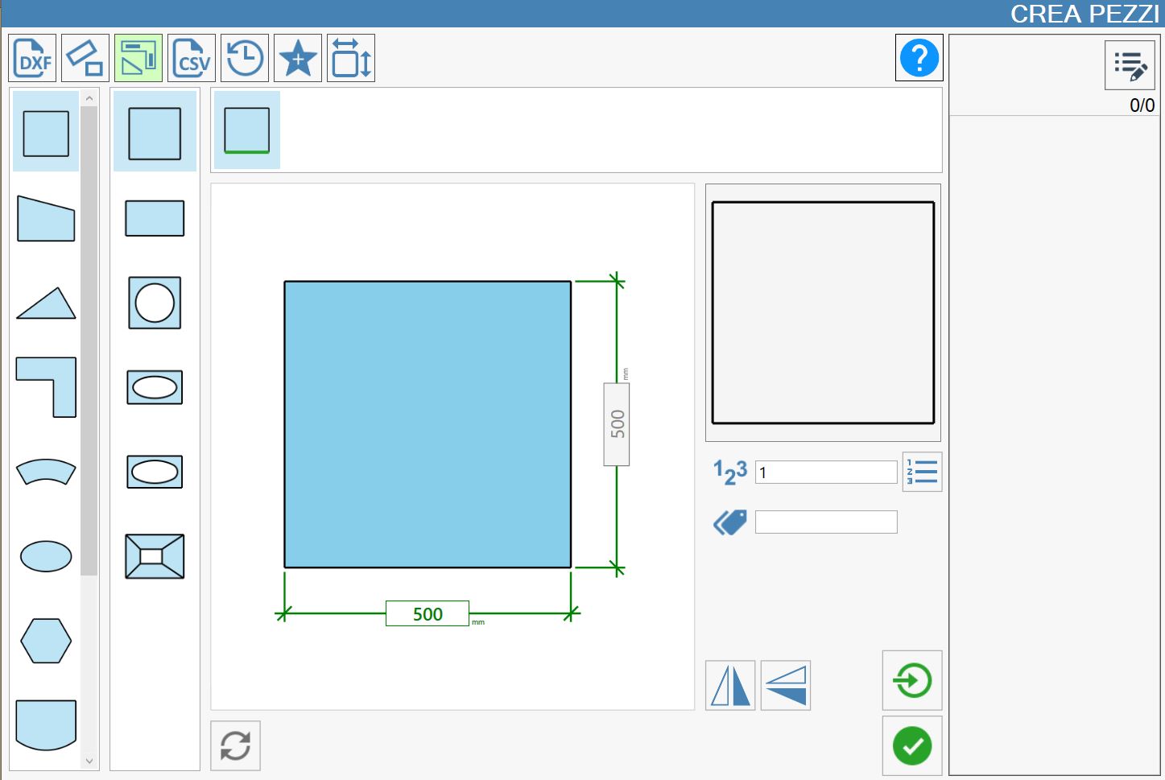Viewport: 1165px width, 780px height.
Task: Click the quantity input field
Action: tap(826, 472)
